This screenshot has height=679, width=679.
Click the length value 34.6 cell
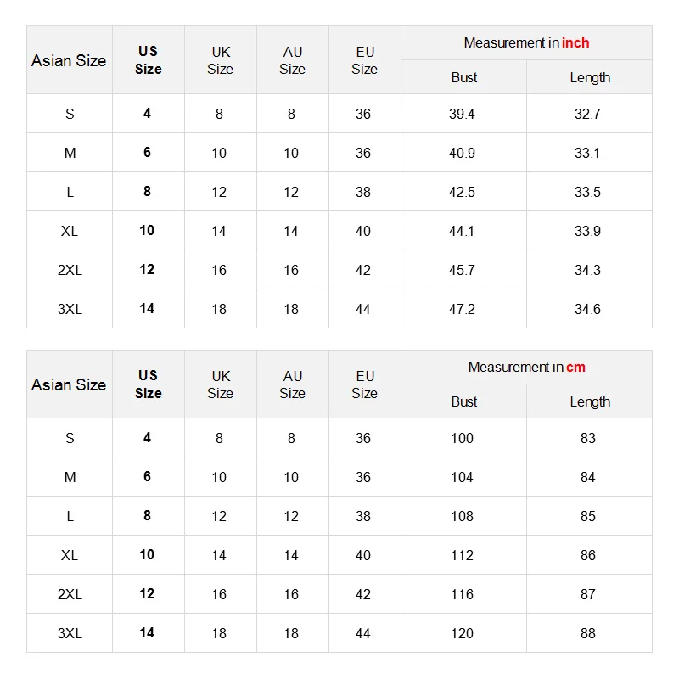click(x=588, y=309)
